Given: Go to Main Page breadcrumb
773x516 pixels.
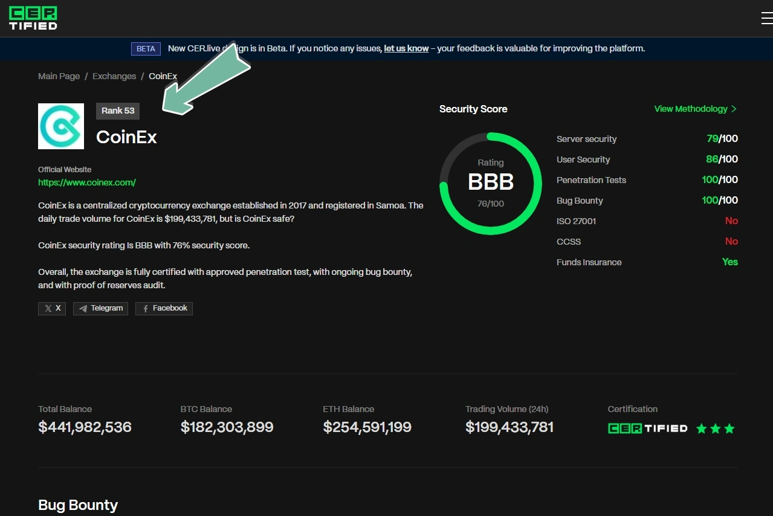Looking at the screenshot, I should tap(59, 76).
